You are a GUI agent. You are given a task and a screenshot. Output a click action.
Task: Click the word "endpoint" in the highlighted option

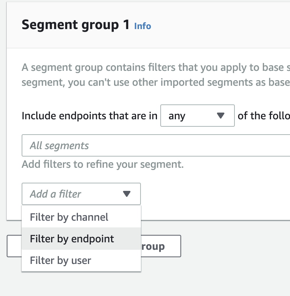click(92, 239)
